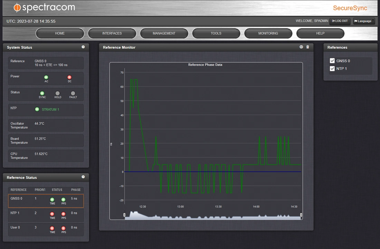Click NTP stratum green indicator
The image size is (380, 249).
pyautogui.click(x=37, y=109)
